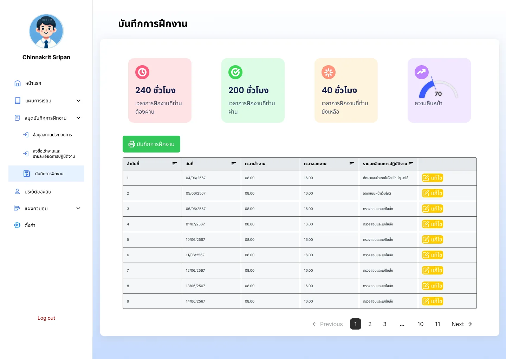Edit the row dated 04/06/2567
The image size is (506, 359).
433,178
